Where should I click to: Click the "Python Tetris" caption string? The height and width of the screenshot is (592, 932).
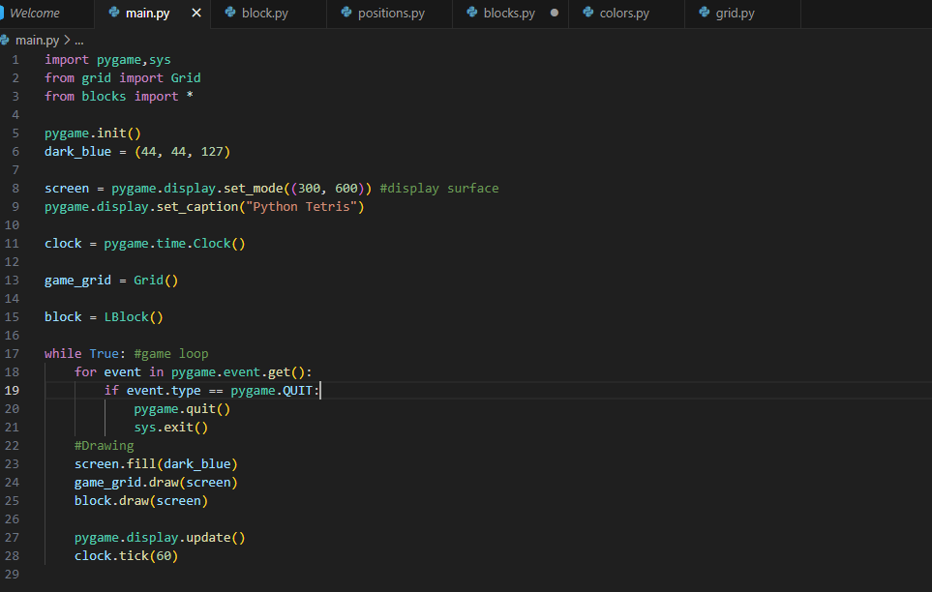[x=305, y=206]
